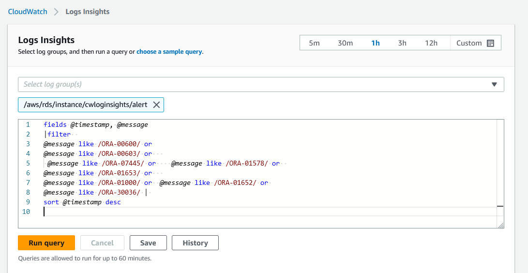528x273 pixels.
Task: Click line number 5 in editor gutter
Action: coord(28,164)
